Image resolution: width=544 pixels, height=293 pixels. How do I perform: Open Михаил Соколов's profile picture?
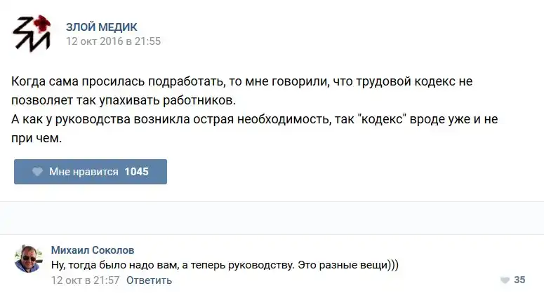29,259
